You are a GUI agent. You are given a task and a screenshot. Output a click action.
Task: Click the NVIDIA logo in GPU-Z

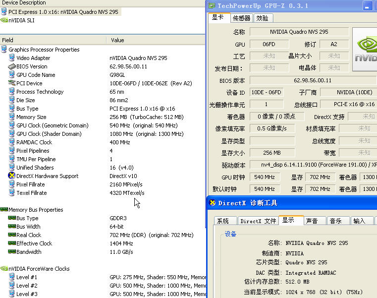[365, 49]
